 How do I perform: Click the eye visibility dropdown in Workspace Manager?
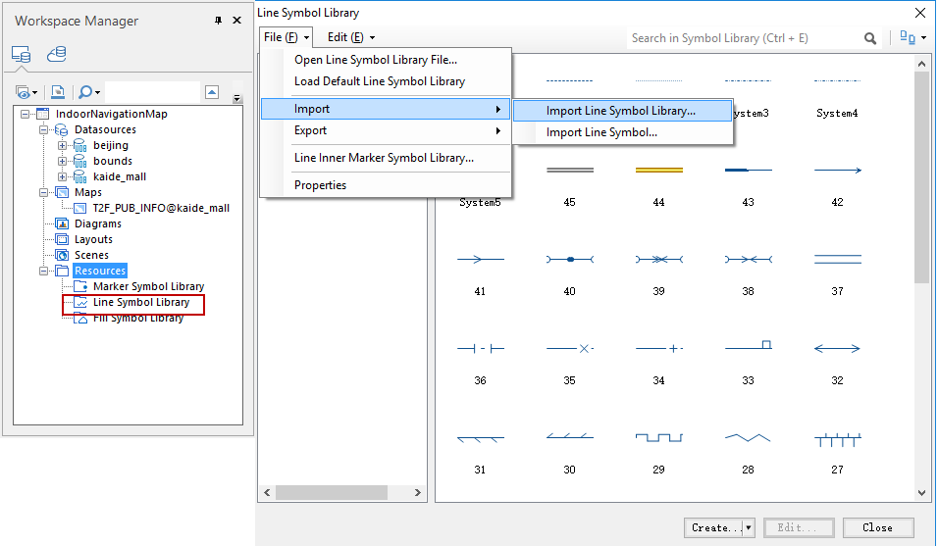tap(26, 92)
